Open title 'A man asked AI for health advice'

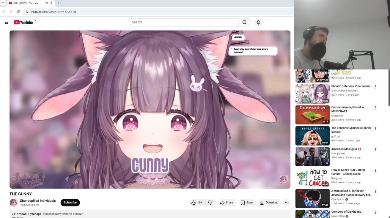[352, 193]
